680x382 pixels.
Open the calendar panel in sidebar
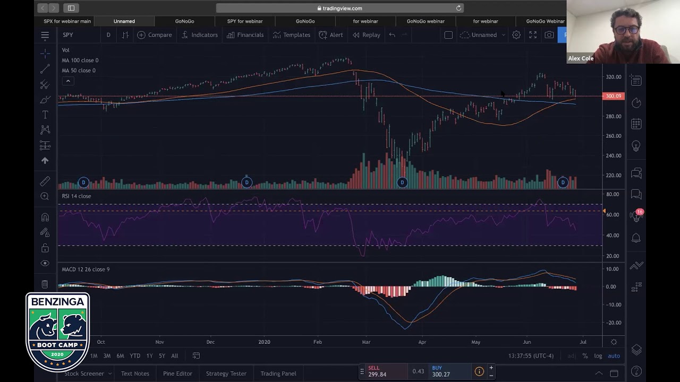[636, 124]
